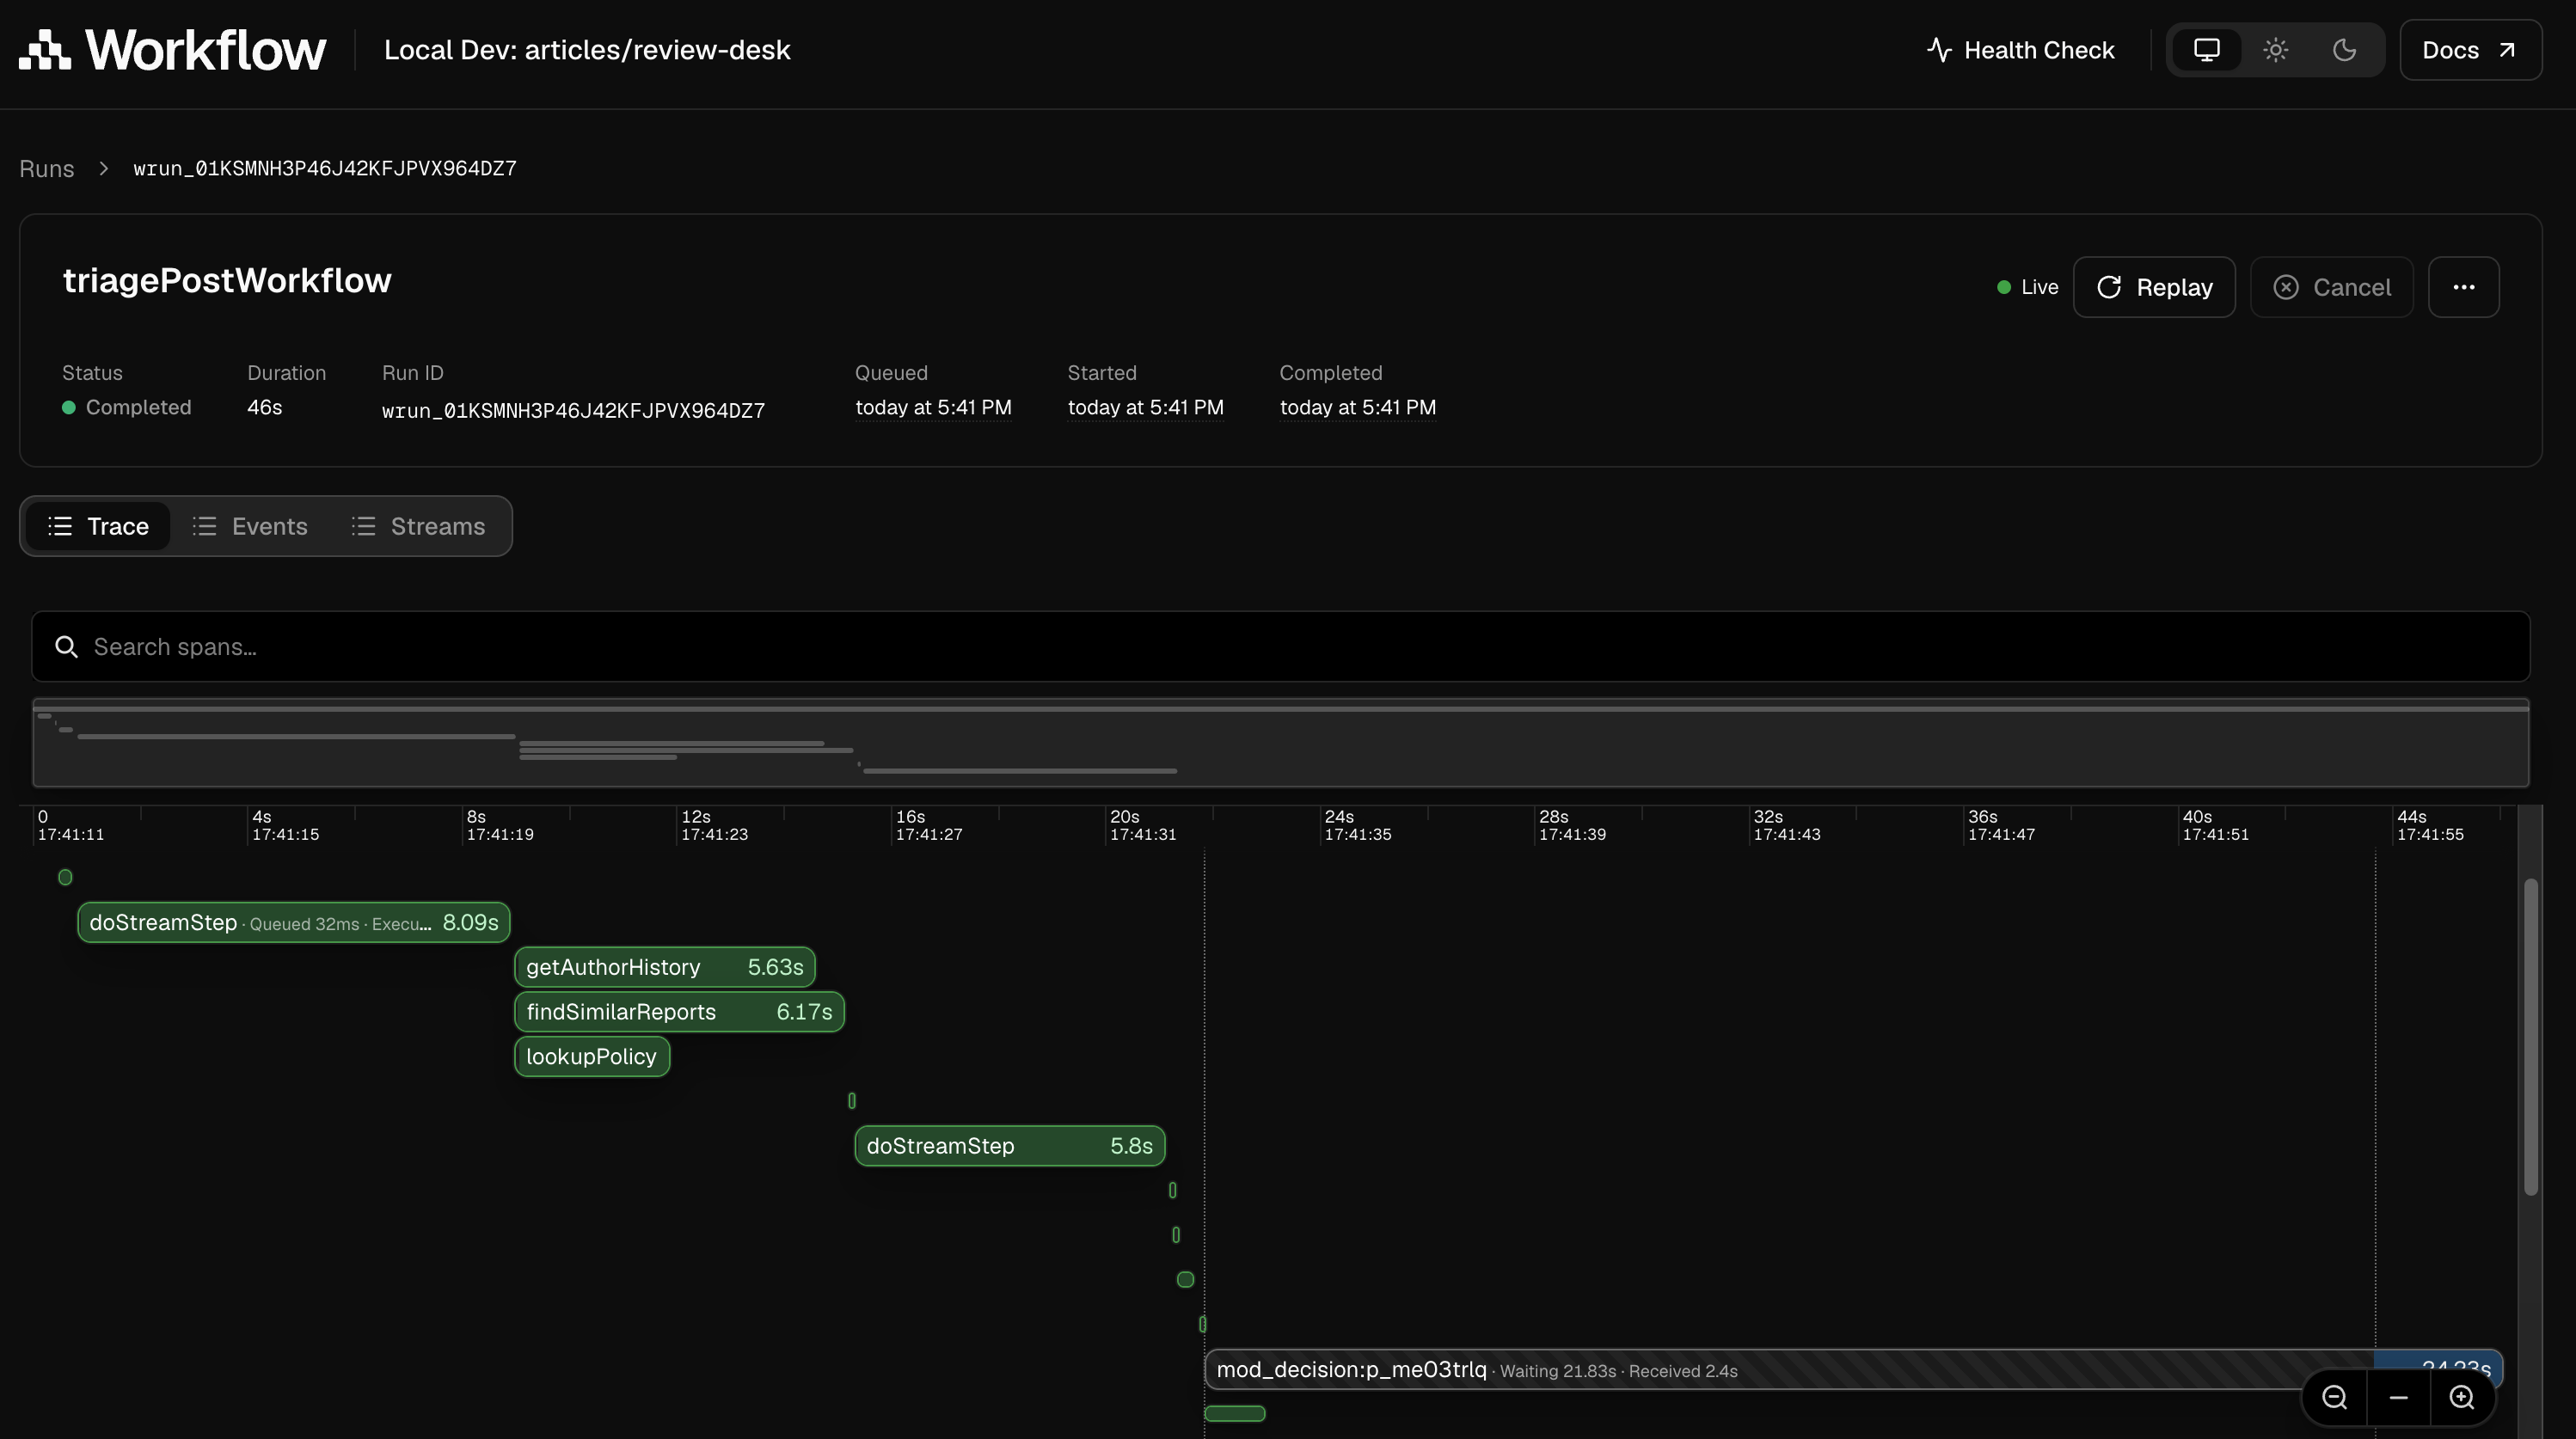Click the Queued time today at 5:41 PM

933,408
